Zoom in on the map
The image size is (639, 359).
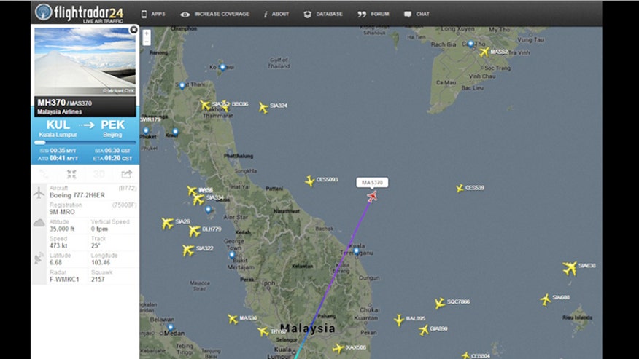tap(147, 33)
